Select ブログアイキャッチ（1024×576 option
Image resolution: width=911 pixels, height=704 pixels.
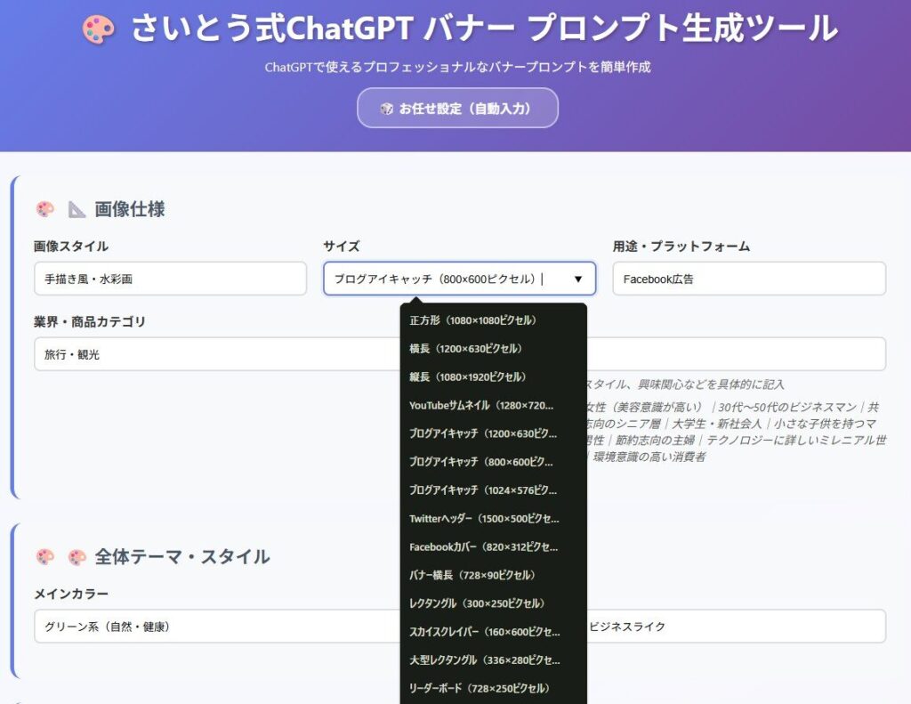pyautogui.click(x=493, y=490)
